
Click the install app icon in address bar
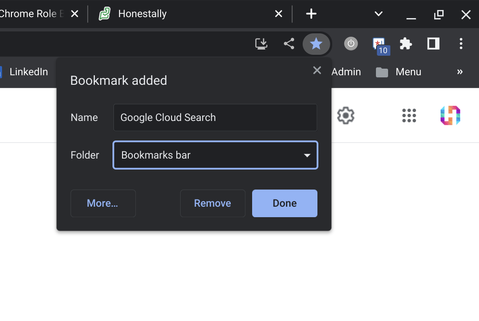pyautogui.click(x=261, y=44)
